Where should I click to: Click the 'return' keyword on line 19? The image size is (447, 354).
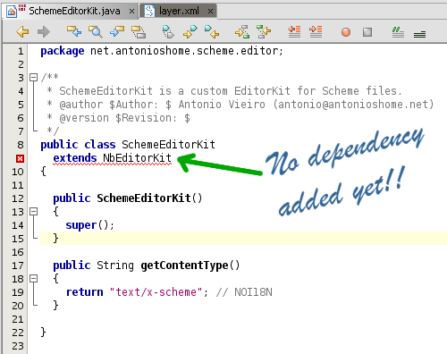pyautogui.click(x=84, y=292)
